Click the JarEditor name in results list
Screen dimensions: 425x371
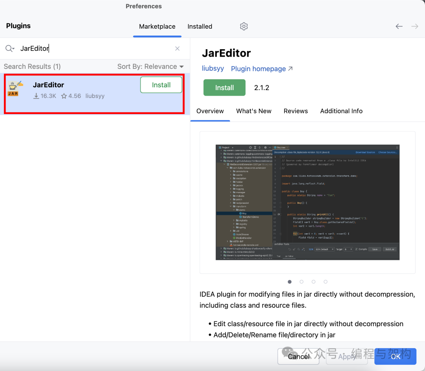pos(48,85)
